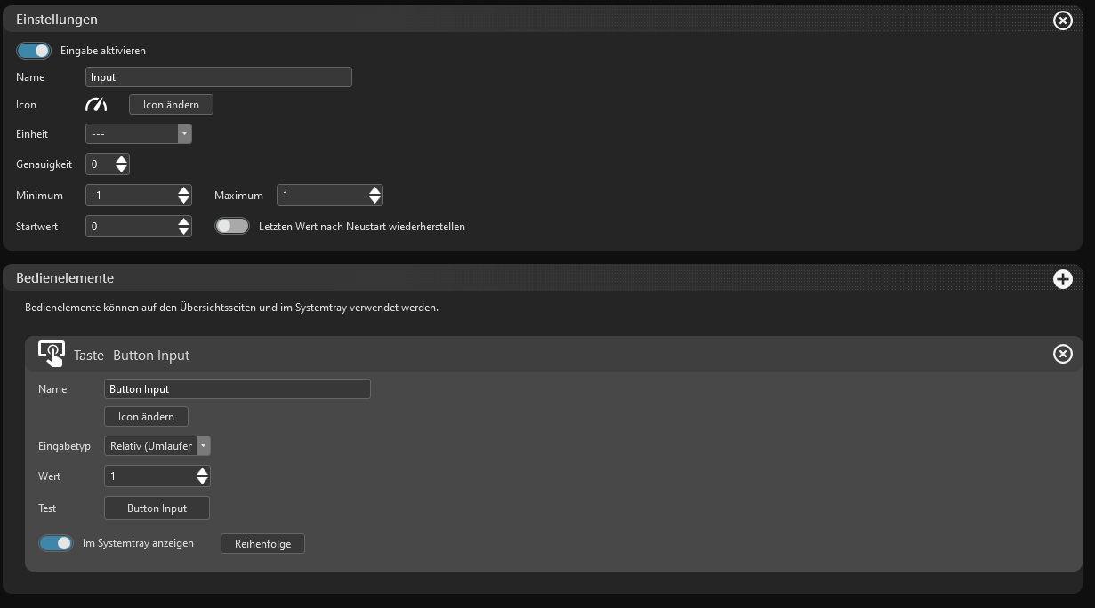Viewport: 1095px width, 608px height.
Task: Add a new Bedienelemente with plus icon
Action: tap(1062, 279)
